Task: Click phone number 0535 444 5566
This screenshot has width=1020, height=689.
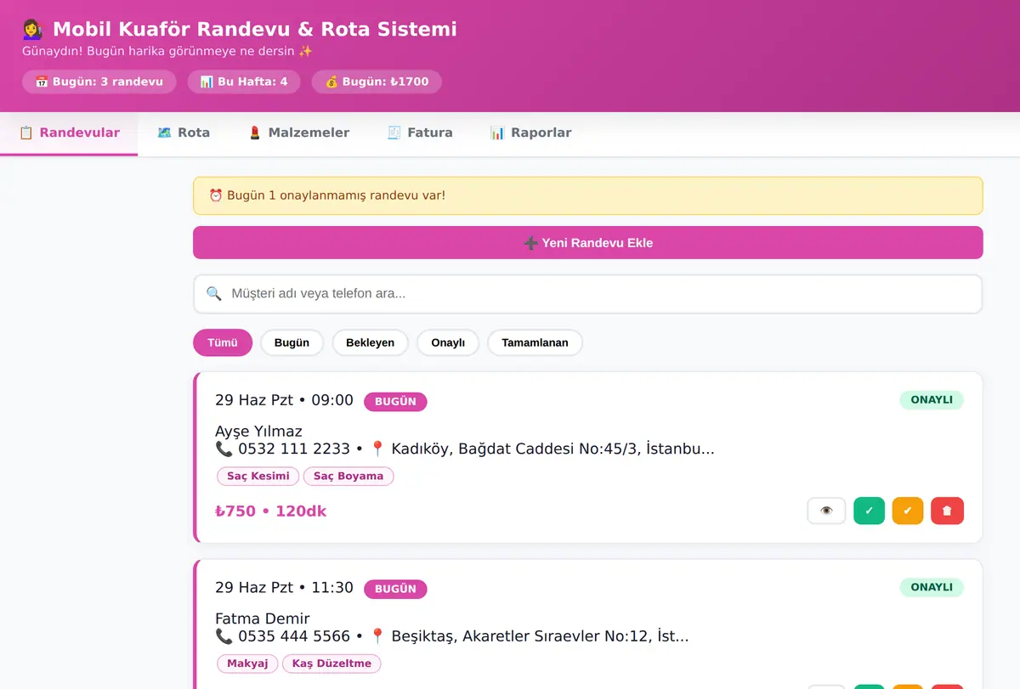Action: [x=293, y=636]
